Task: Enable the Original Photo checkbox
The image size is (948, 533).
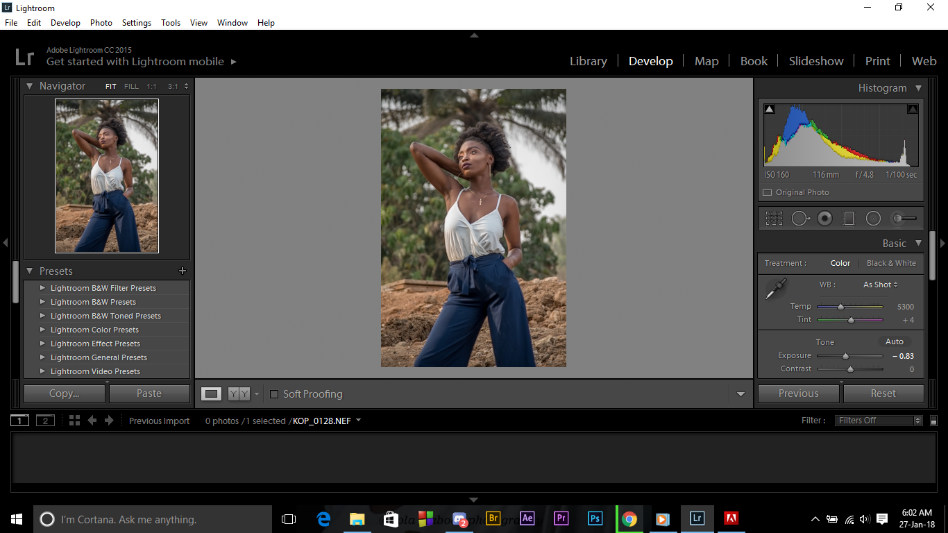Action: click(x=768, y=193)
